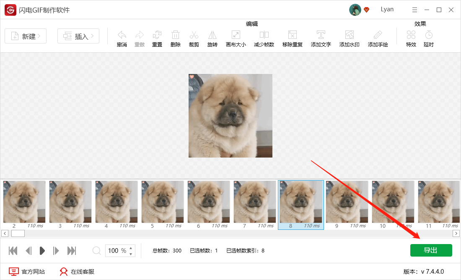This screenshot has height=280, width=461.
Task: Click the 移除重复 (Remove Duplicates) icon
Action: coord(292,37)
